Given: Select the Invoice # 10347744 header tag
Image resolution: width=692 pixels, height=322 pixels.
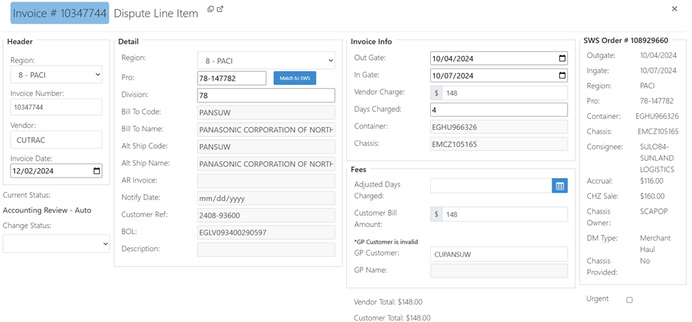Looking at the screenshot, I should (59, 13).
